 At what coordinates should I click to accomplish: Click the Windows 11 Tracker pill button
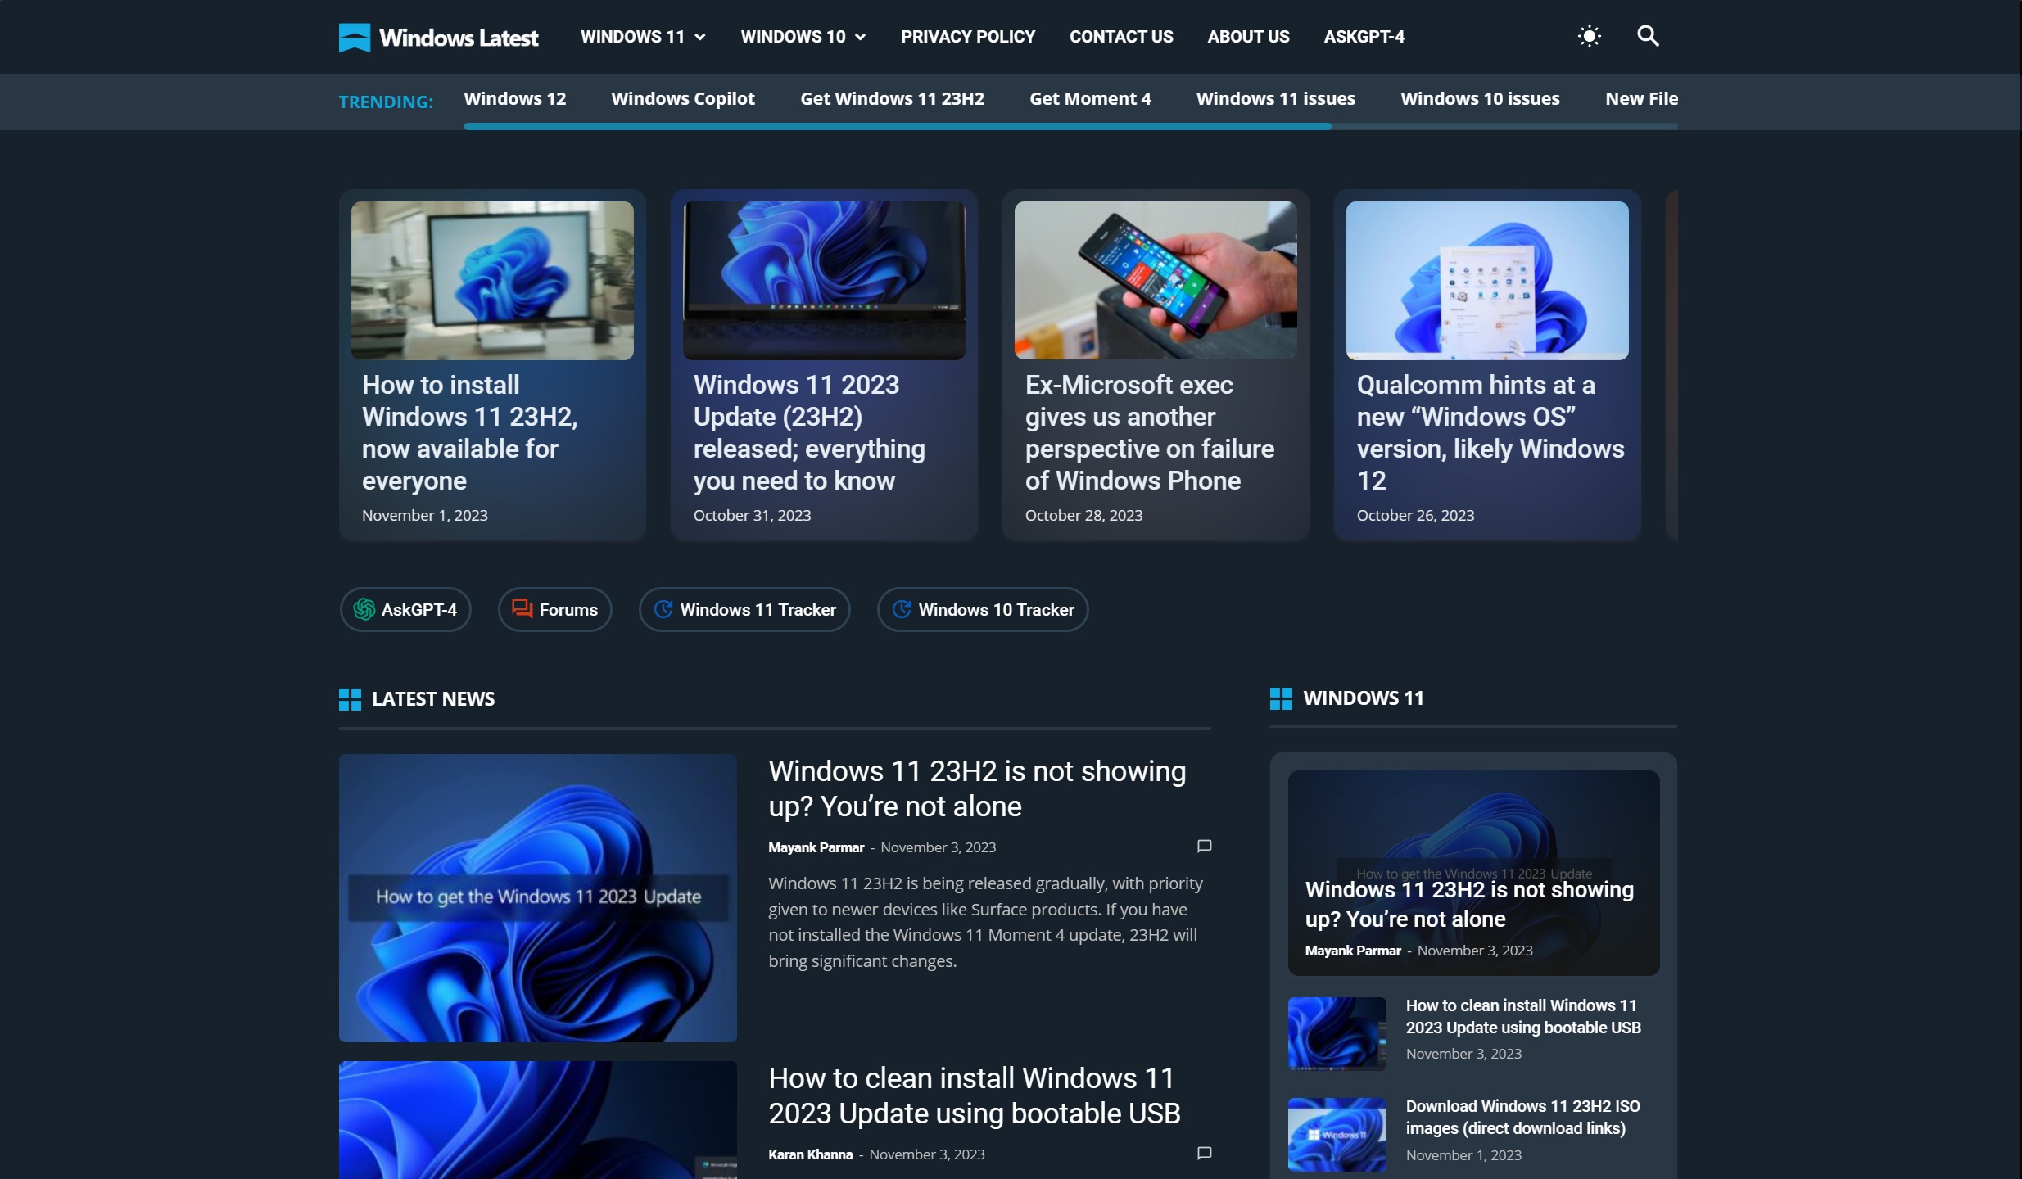[744, 609]
